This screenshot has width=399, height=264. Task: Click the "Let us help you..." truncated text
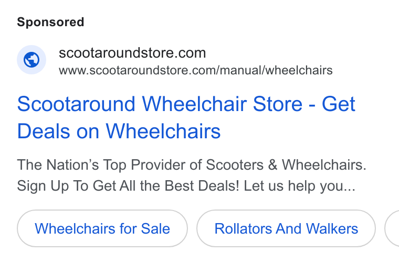(299, 186)
